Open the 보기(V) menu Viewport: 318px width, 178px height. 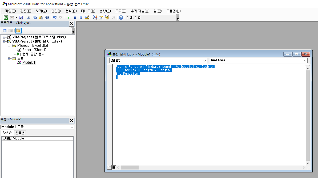pyautogui.click(x=41, y=11)
